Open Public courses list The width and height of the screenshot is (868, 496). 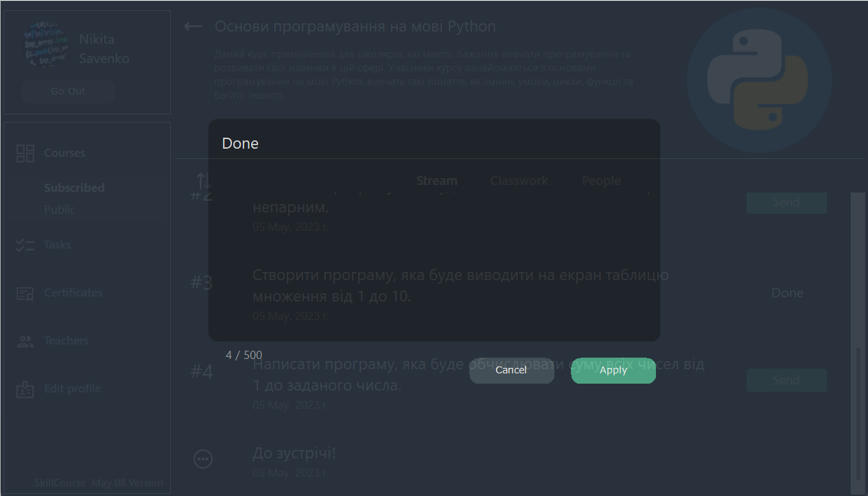coord(60,210)
